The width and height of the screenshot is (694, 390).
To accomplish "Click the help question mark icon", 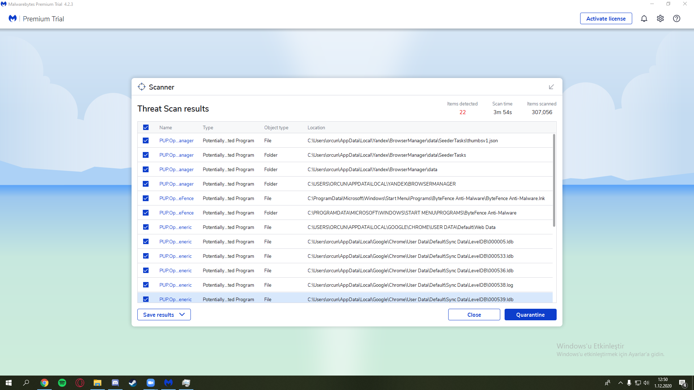I will tap(676, 18).
